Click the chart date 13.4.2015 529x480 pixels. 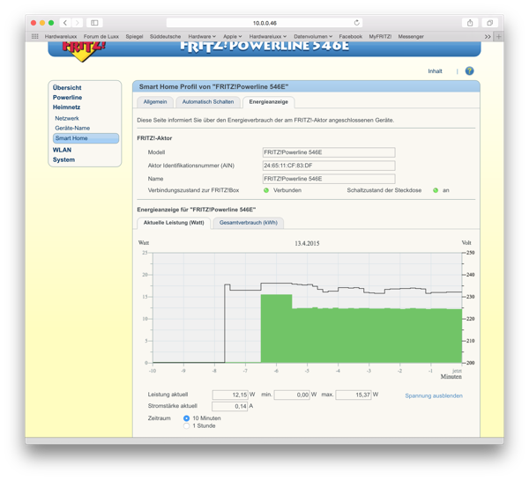tap(307, 243)
